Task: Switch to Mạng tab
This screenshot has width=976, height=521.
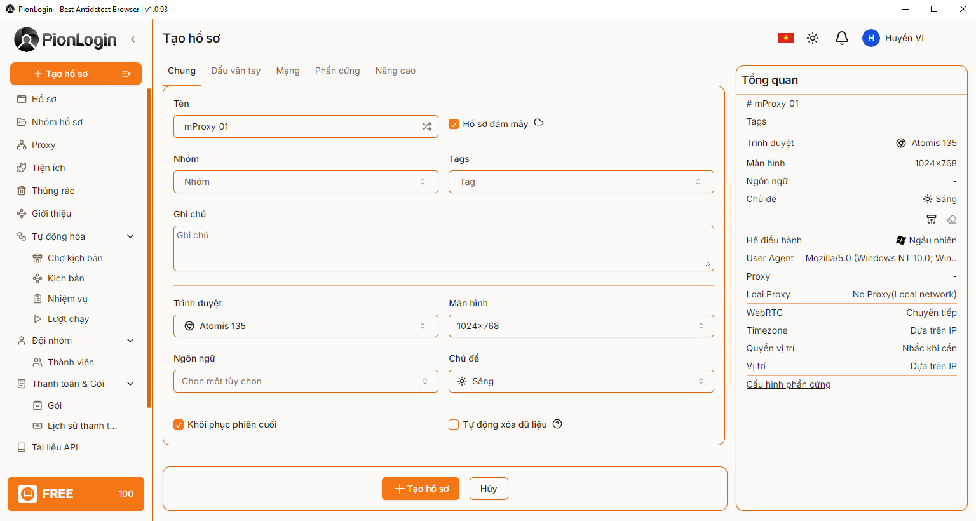Action: pyautogui.click(x=288, y=71)
